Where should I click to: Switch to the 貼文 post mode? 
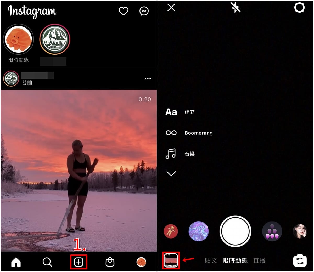point(211,260)
